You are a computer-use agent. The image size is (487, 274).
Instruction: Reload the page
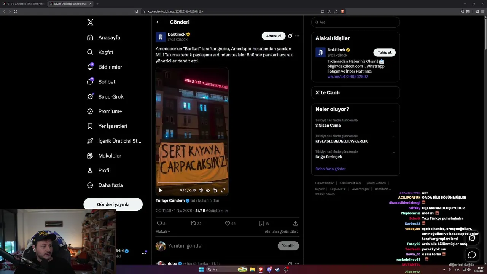pos(16,11)
